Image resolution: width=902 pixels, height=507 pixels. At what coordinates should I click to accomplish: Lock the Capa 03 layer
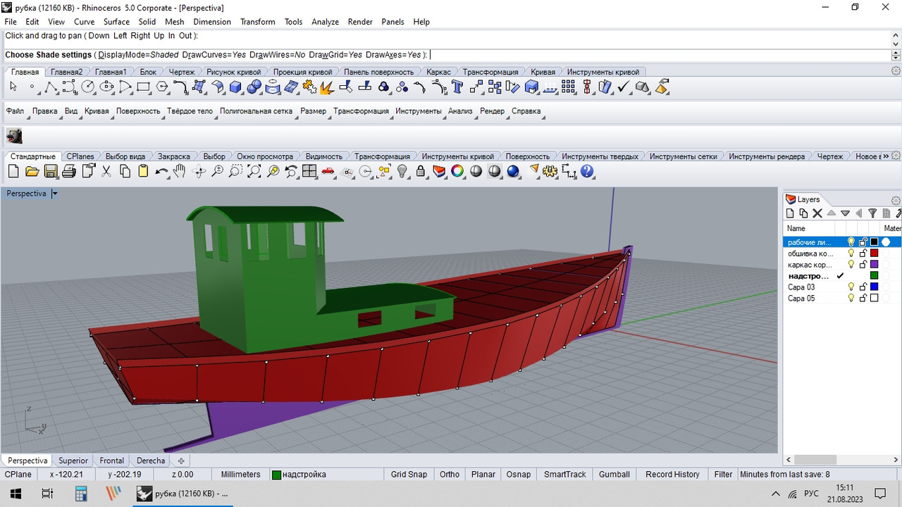(863, 287)
